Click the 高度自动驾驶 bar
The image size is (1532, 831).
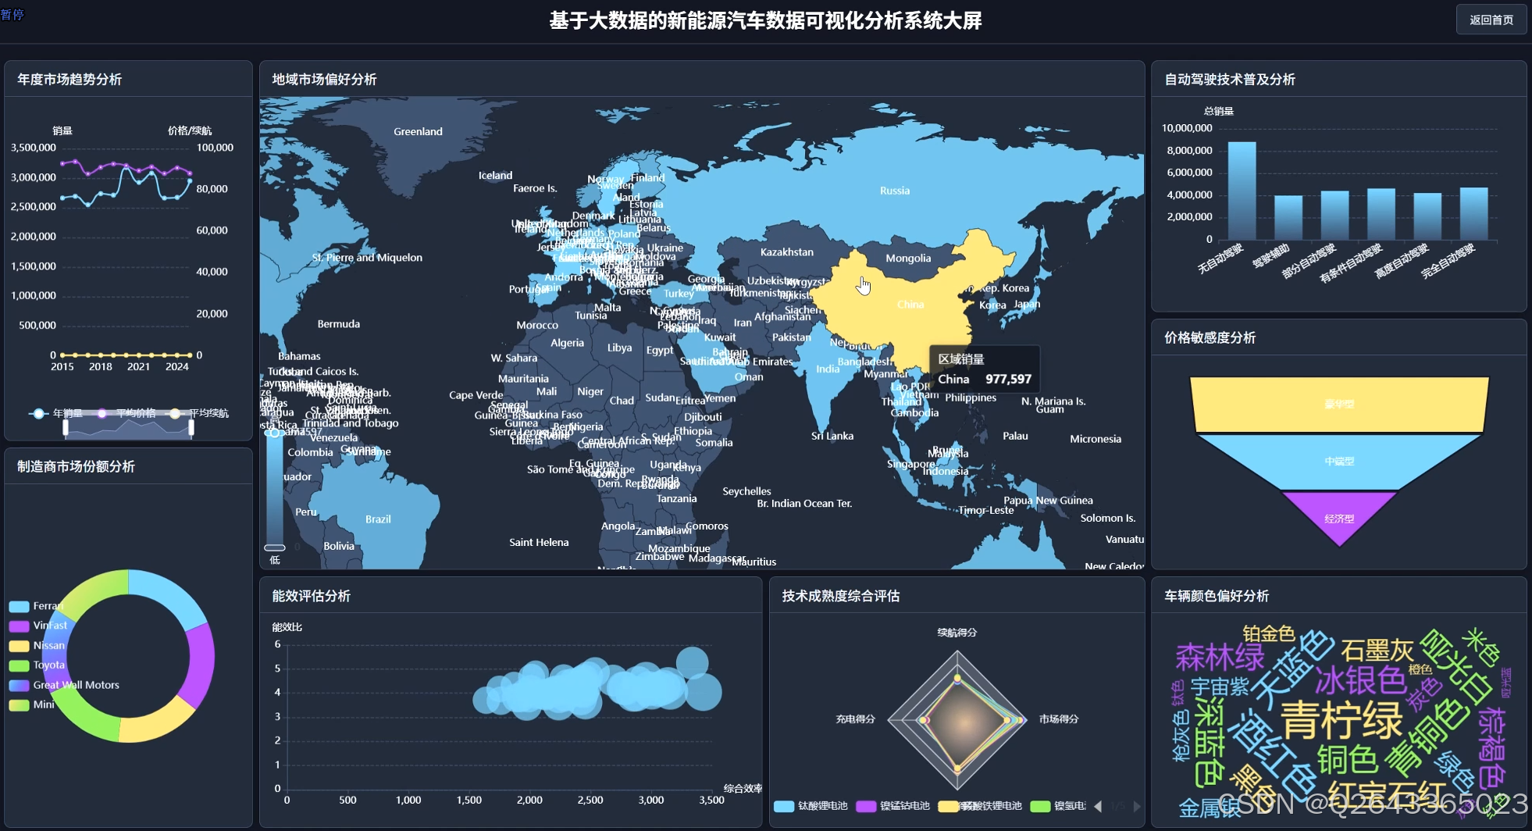(x=1427, y=216)
